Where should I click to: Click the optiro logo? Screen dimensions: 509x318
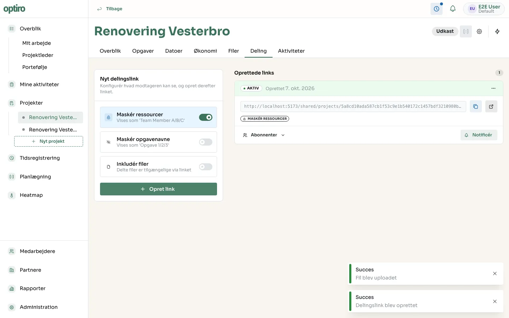tap(14, 9)
